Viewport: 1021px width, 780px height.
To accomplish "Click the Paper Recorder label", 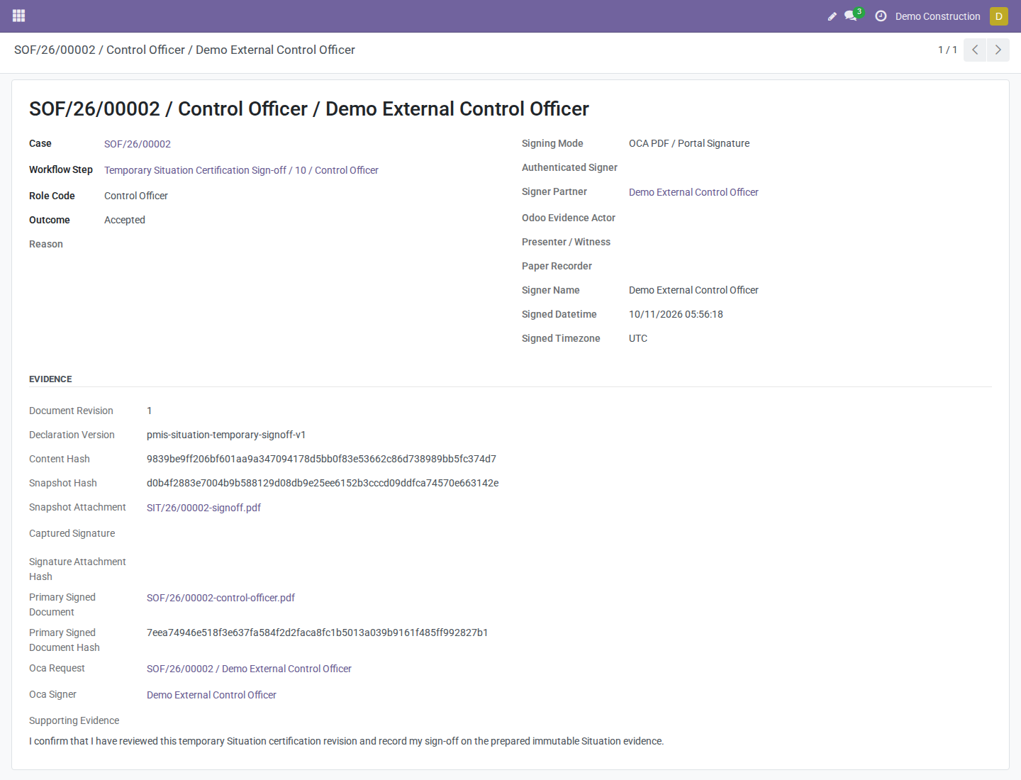I will click(557, 266).
